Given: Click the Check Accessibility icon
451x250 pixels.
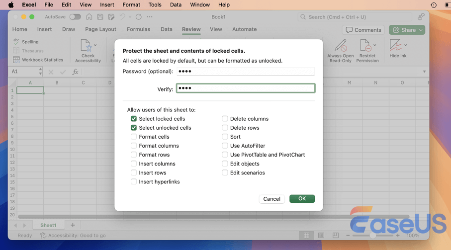Looking at the screenshot, I should [88, 46].
